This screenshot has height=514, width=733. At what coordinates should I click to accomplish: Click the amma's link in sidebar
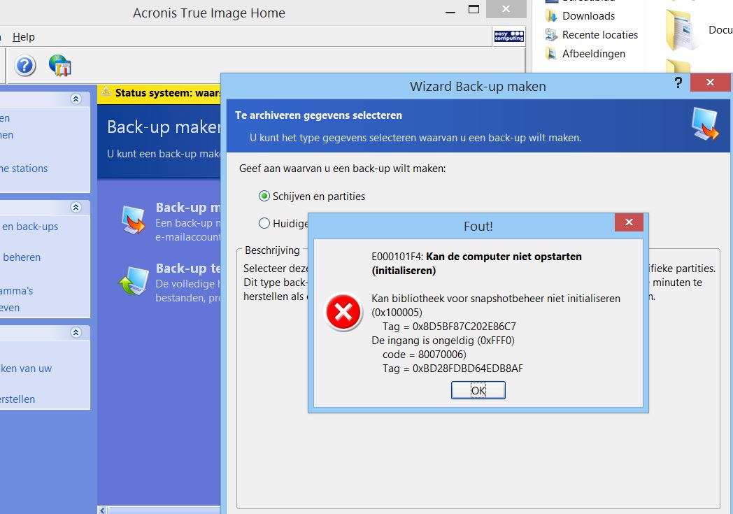coord(16,291)
